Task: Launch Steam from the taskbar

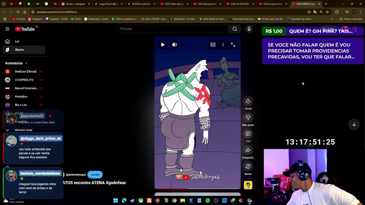Action: 132,200
